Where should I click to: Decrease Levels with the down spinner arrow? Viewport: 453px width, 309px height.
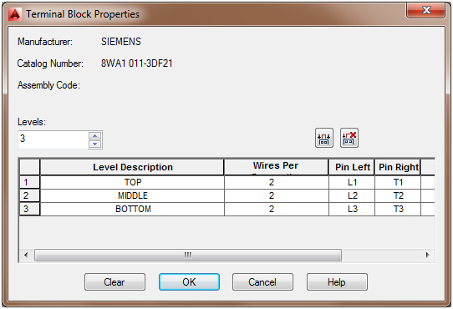[x=94, y=144]
